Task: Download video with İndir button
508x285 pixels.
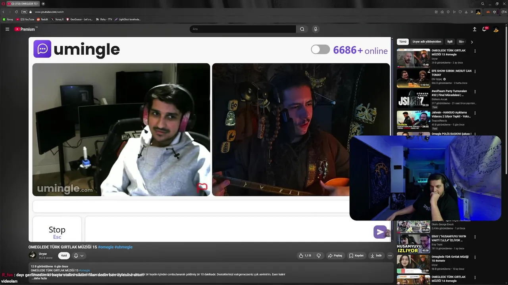Action: [x=376, y=256]
